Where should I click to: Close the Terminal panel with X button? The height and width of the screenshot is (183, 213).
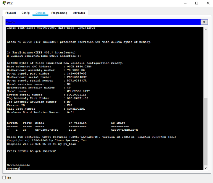(204, 22)
